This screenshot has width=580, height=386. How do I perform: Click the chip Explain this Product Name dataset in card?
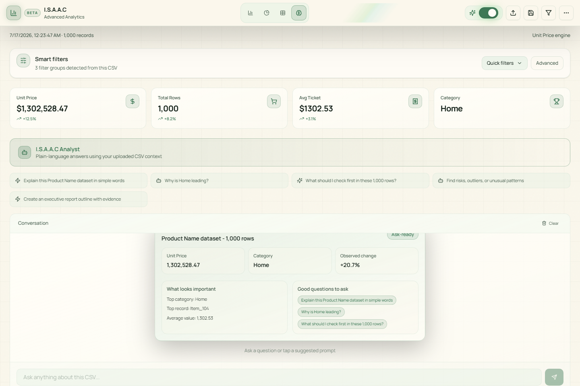(x=347, y=300)
